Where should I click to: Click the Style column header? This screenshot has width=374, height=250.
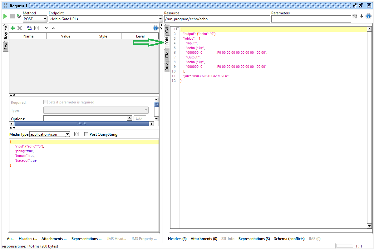pos(103,36)
